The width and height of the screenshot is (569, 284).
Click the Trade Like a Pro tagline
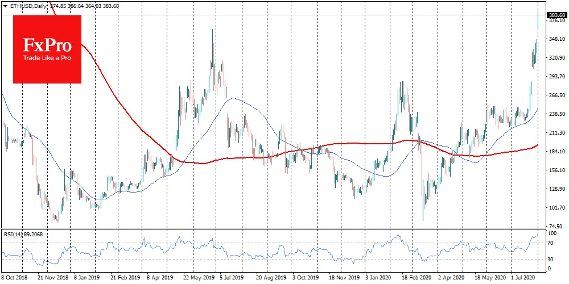[47, 58]
